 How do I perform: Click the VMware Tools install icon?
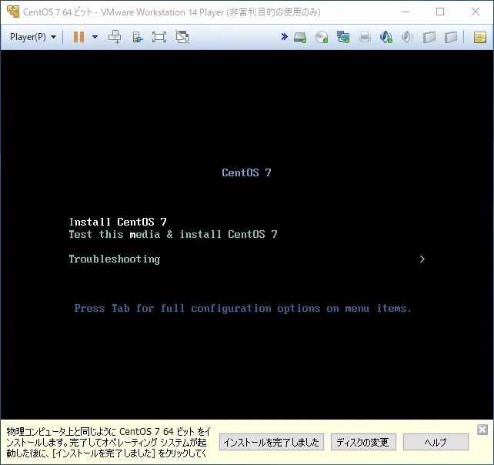coord(138,37)
